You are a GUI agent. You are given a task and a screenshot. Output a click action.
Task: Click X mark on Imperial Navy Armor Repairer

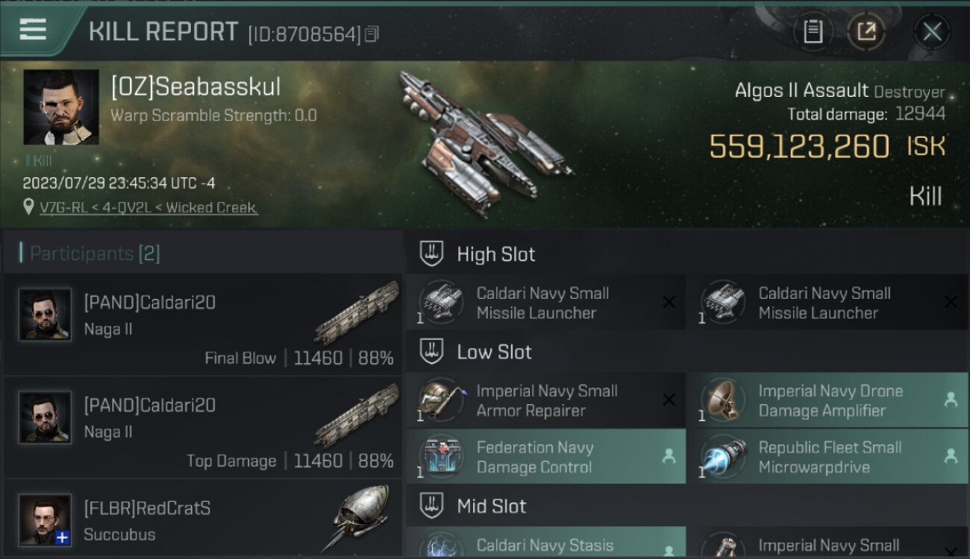pyautogui.click(x=669, y=400)
